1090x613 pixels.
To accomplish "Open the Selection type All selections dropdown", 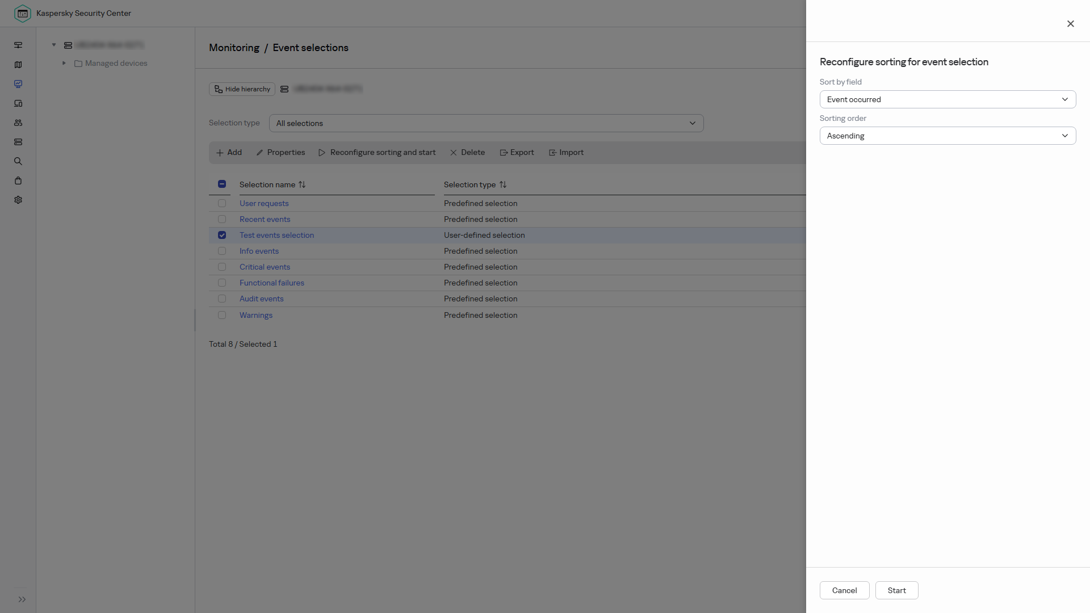I will (486, 123).
